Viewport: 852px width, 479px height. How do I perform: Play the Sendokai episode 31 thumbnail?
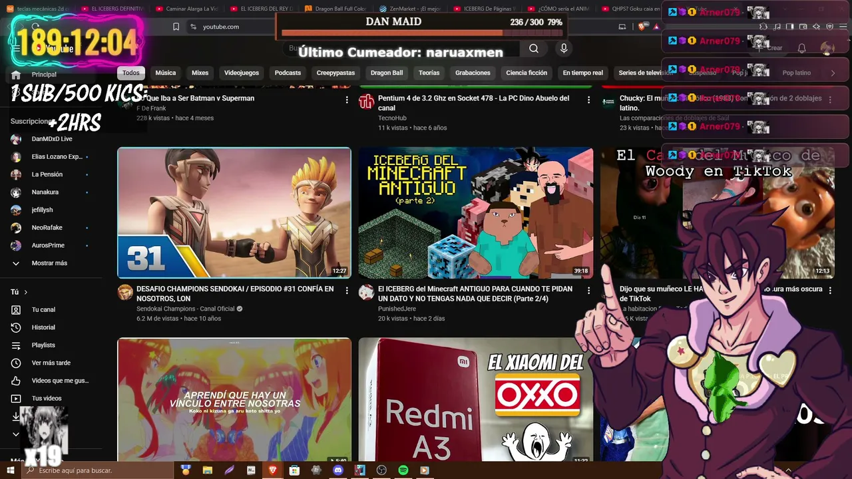tap(234, 213)
